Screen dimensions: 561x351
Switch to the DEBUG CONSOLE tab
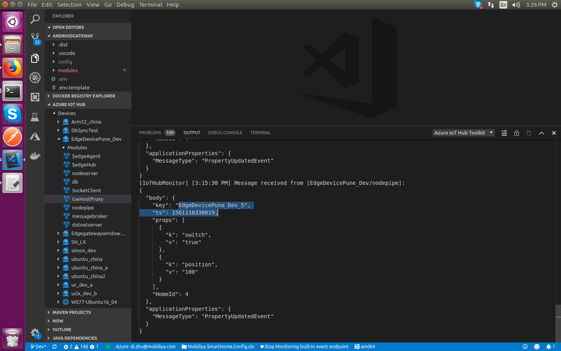[x=225, y=133]
